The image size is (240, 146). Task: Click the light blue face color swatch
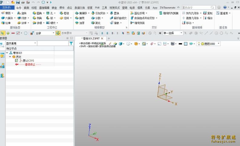pyautogui.click(x=186, y=44)
